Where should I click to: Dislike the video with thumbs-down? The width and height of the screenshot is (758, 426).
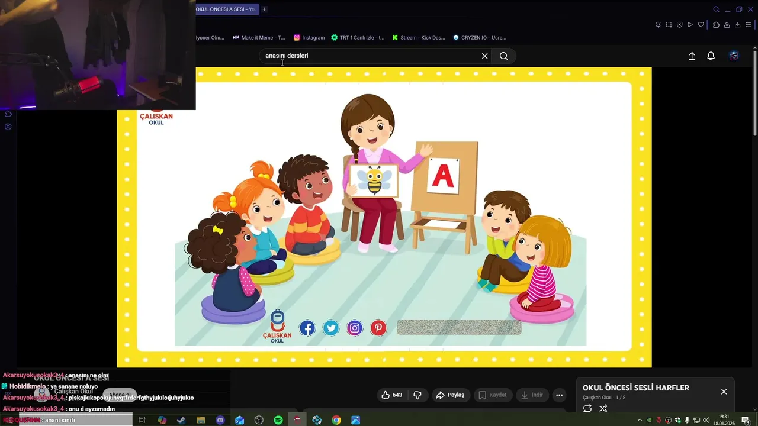coord(417,395)
